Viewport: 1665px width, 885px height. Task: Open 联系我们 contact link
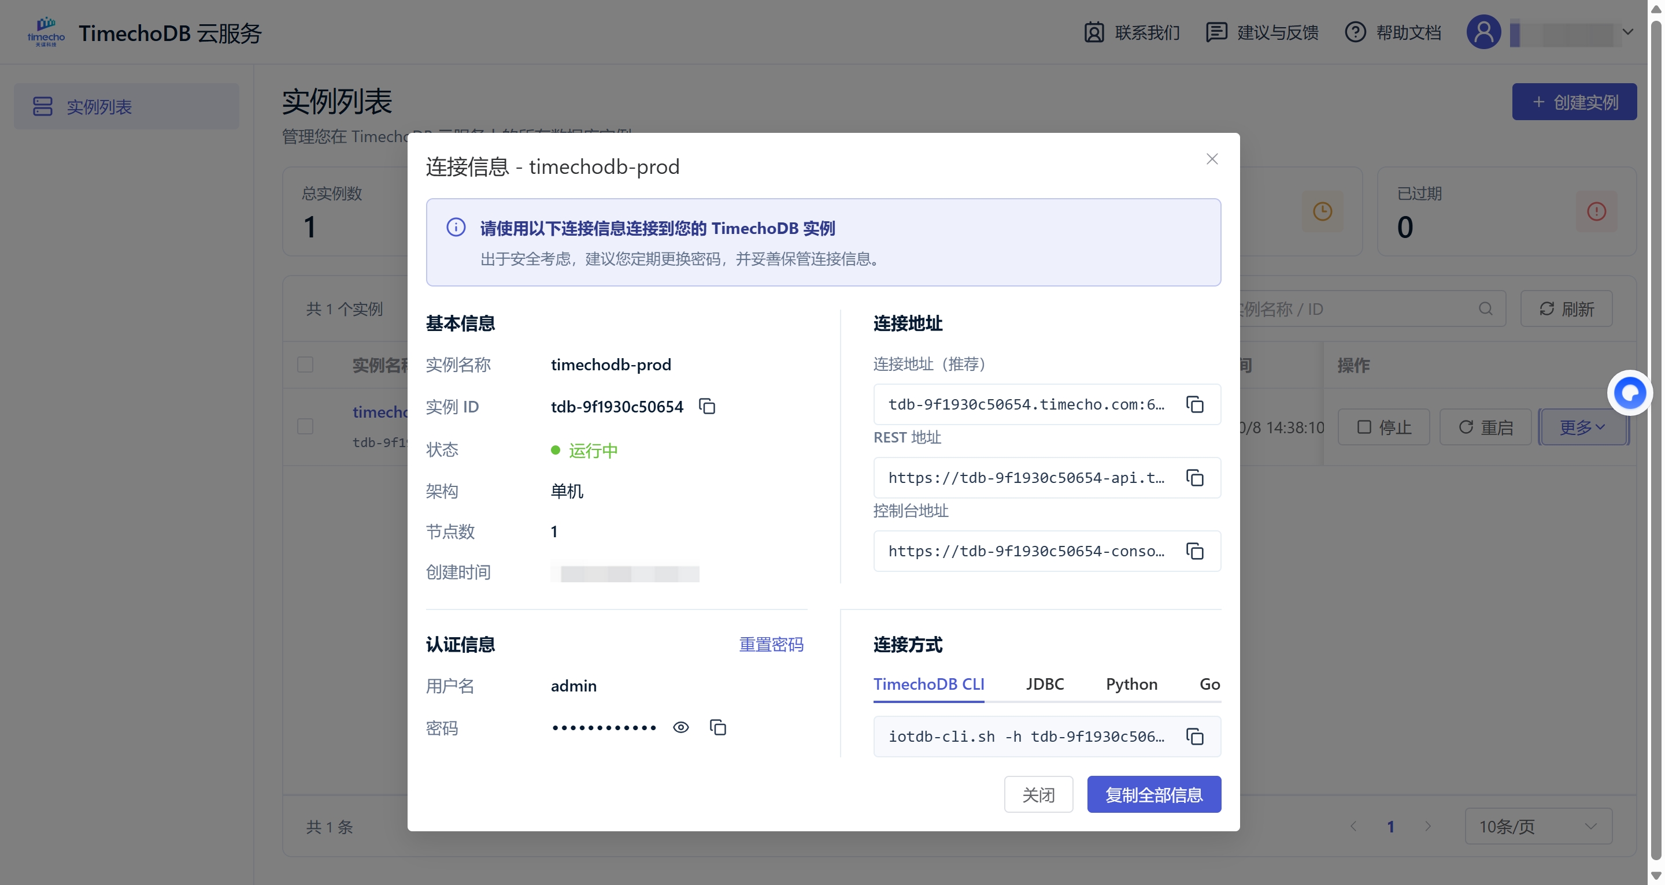coord(1132,32)
